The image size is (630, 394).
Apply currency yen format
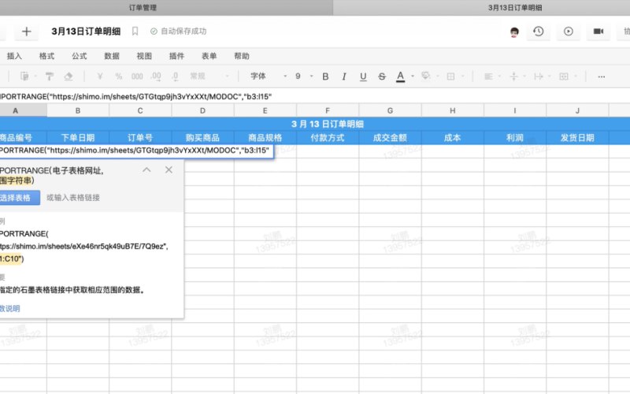tap(100, 76)
